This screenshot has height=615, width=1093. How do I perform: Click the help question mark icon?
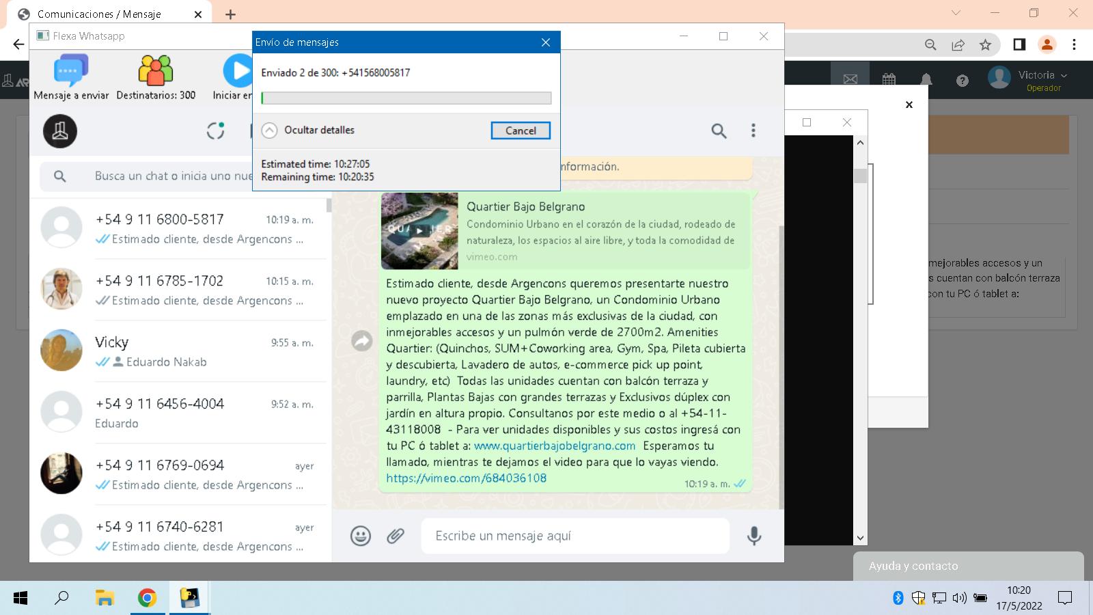coord(963,81)
